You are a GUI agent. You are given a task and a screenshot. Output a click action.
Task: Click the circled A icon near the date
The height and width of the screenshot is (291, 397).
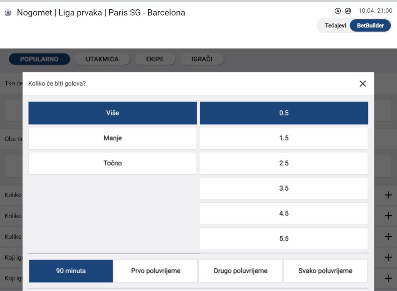[337, 11]
